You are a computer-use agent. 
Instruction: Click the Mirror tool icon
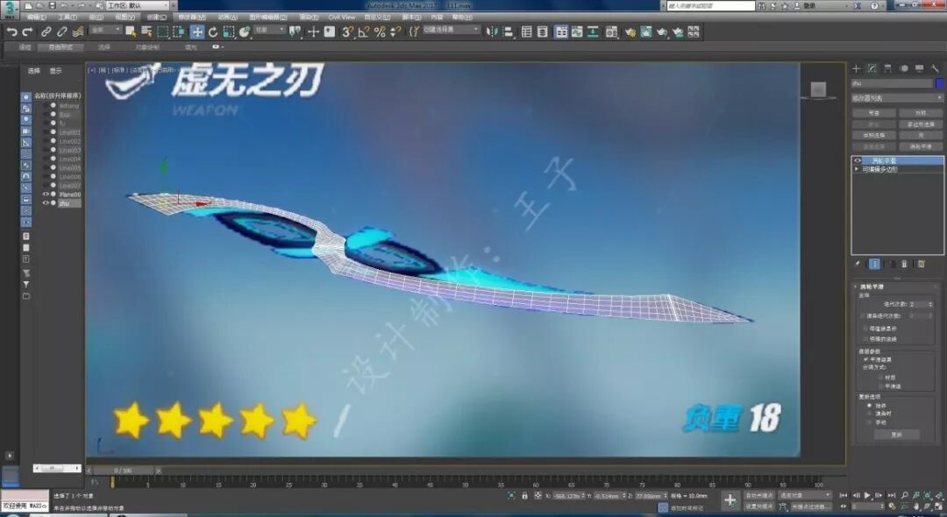pos(492,32)
